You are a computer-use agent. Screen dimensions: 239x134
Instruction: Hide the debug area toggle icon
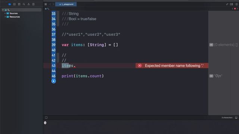(236, 118)
